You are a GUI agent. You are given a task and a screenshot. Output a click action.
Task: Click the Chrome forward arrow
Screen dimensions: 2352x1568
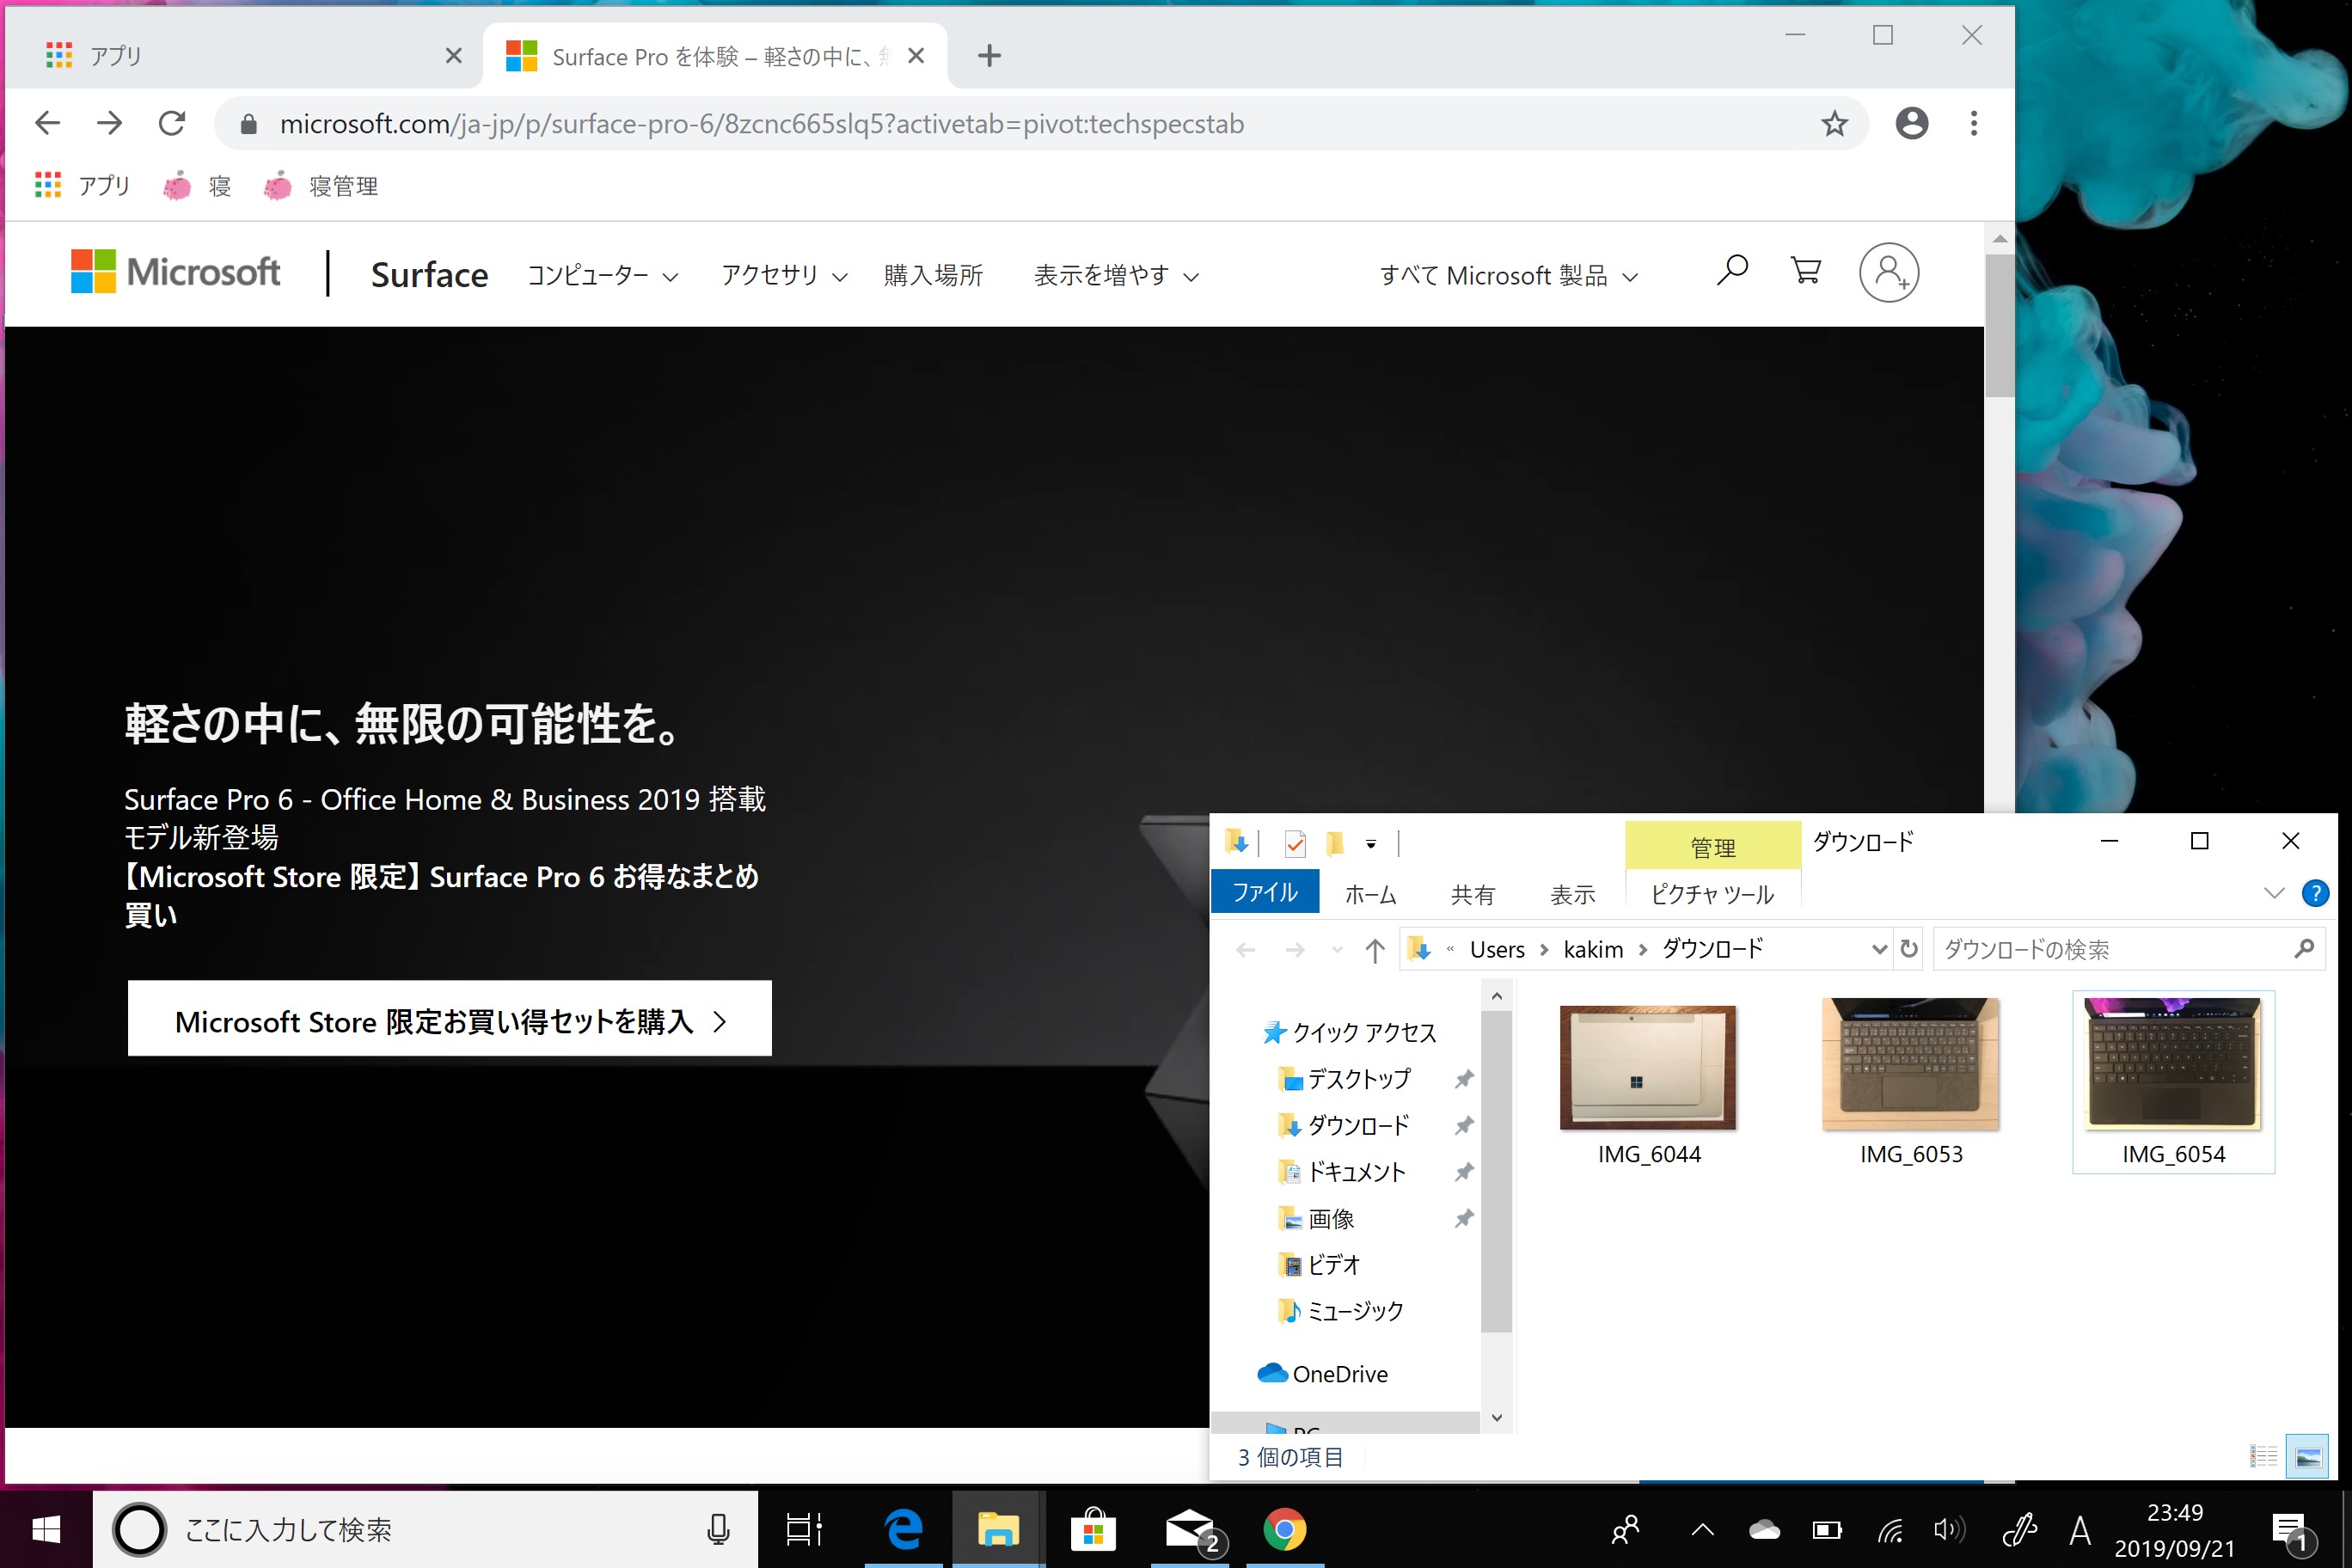coord(110,124)
